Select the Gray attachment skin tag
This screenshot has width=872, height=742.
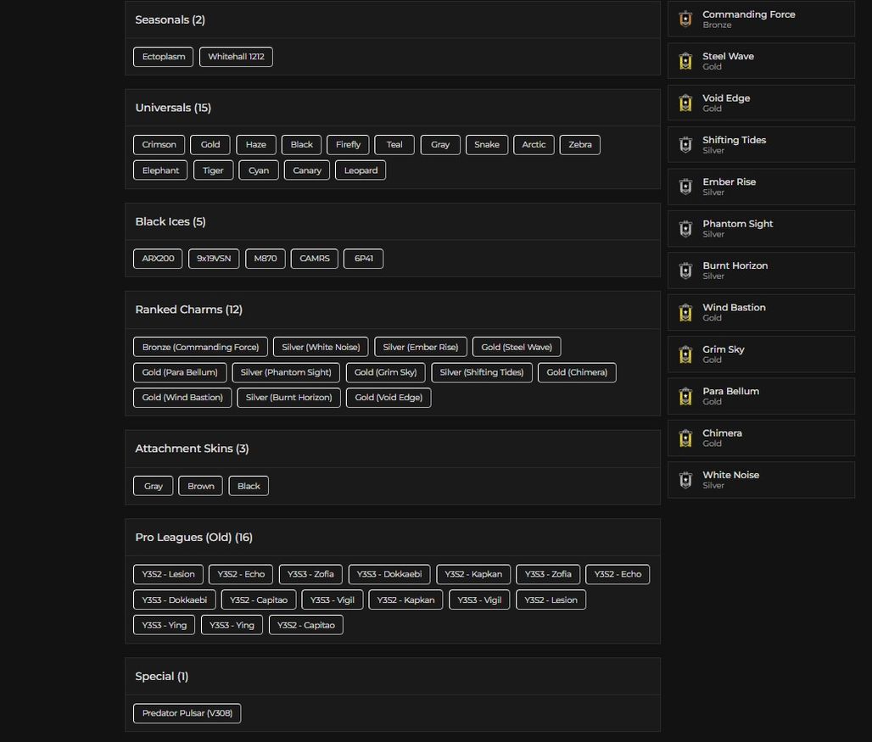154,486
